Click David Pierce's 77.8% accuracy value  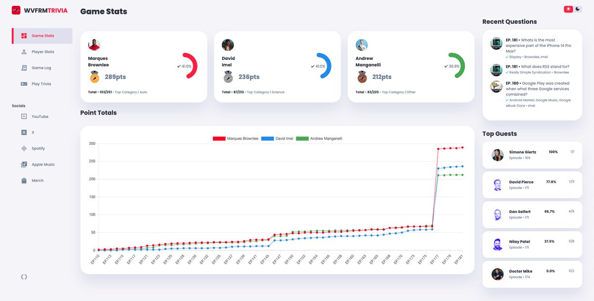(x=551, y=181)
